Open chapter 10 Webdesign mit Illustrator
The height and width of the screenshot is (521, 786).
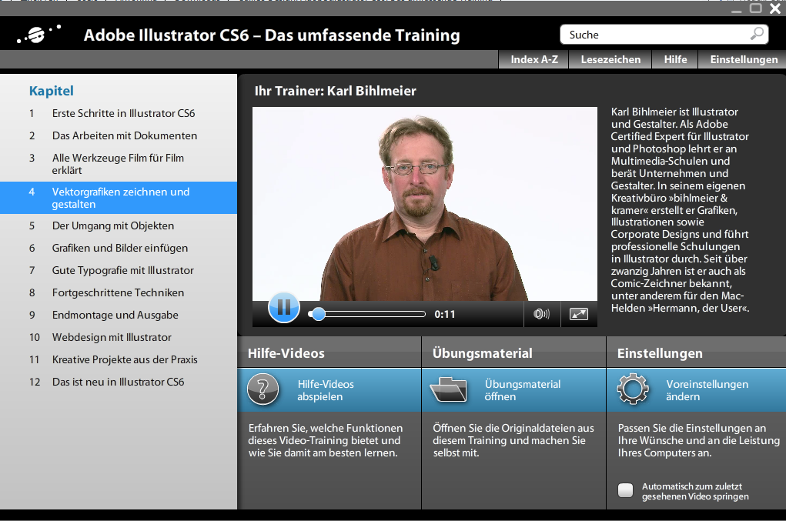point(119,337)
